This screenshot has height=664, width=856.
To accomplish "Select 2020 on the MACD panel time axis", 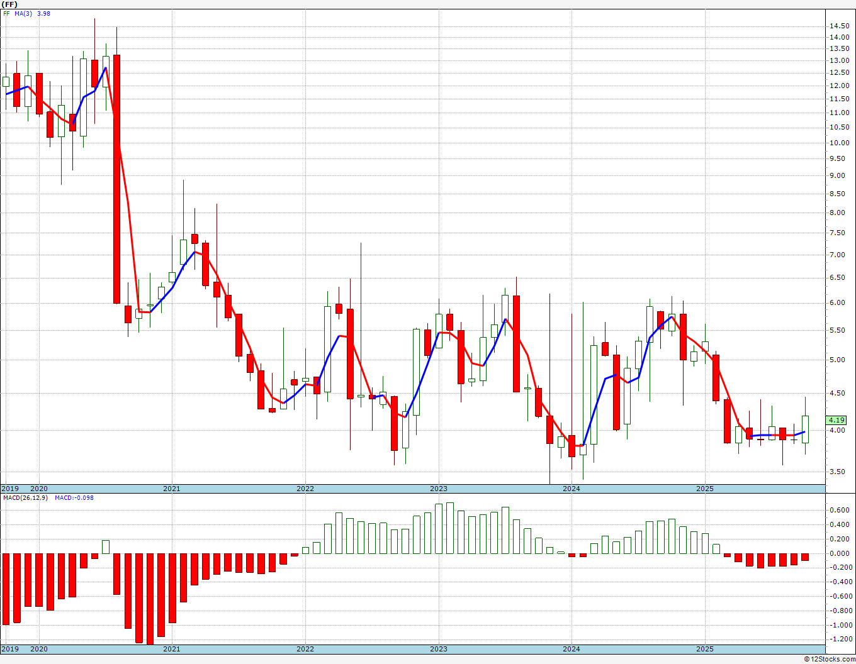I will 39,649.
